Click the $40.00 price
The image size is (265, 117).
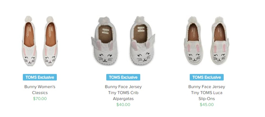tap(123, 105)
